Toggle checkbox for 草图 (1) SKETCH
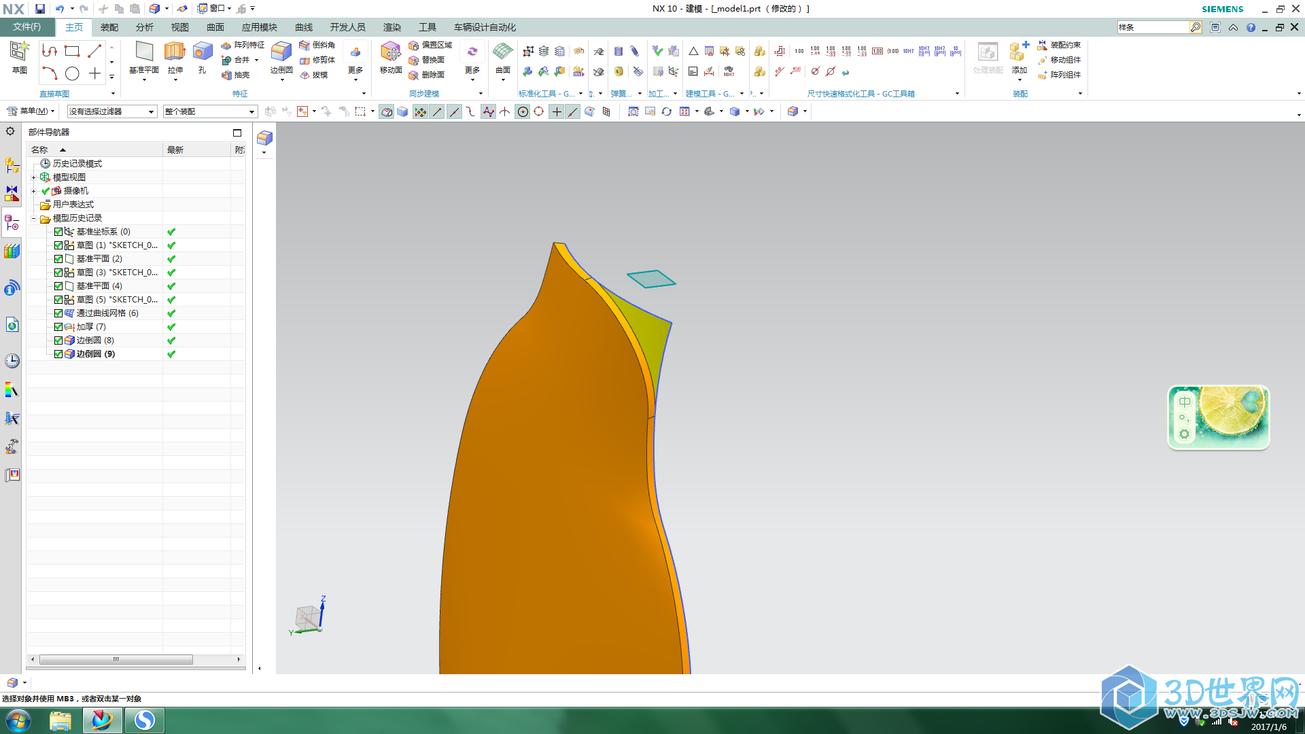This screenshot has width=1305, height=734. pyautogui.click(x=58, y=245)
